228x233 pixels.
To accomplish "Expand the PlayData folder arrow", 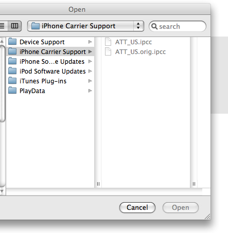I will 90,91.
